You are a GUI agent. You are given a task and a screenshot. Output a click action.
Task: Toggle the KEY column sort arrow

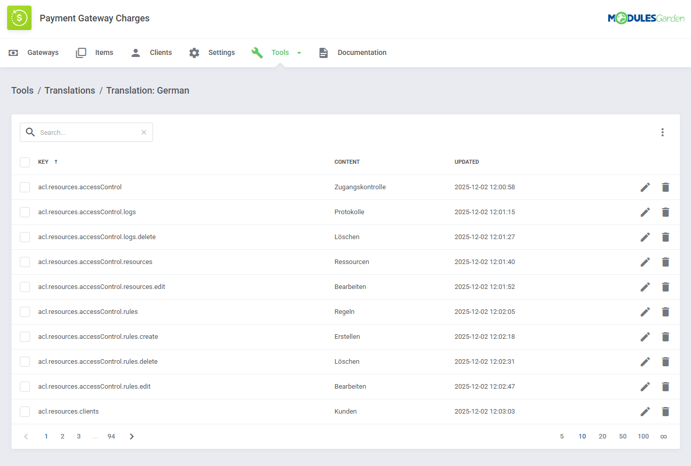[55, 162]
